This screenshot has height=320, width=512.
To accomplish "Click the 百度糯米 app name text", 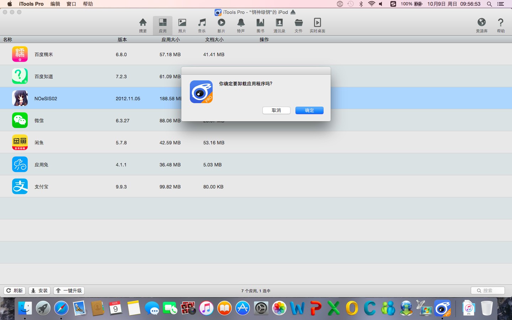I will pyautogui.click(x=44, y=54).
